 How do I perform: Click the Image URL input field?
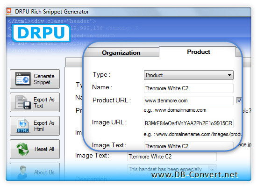click(x=189, y=123)
